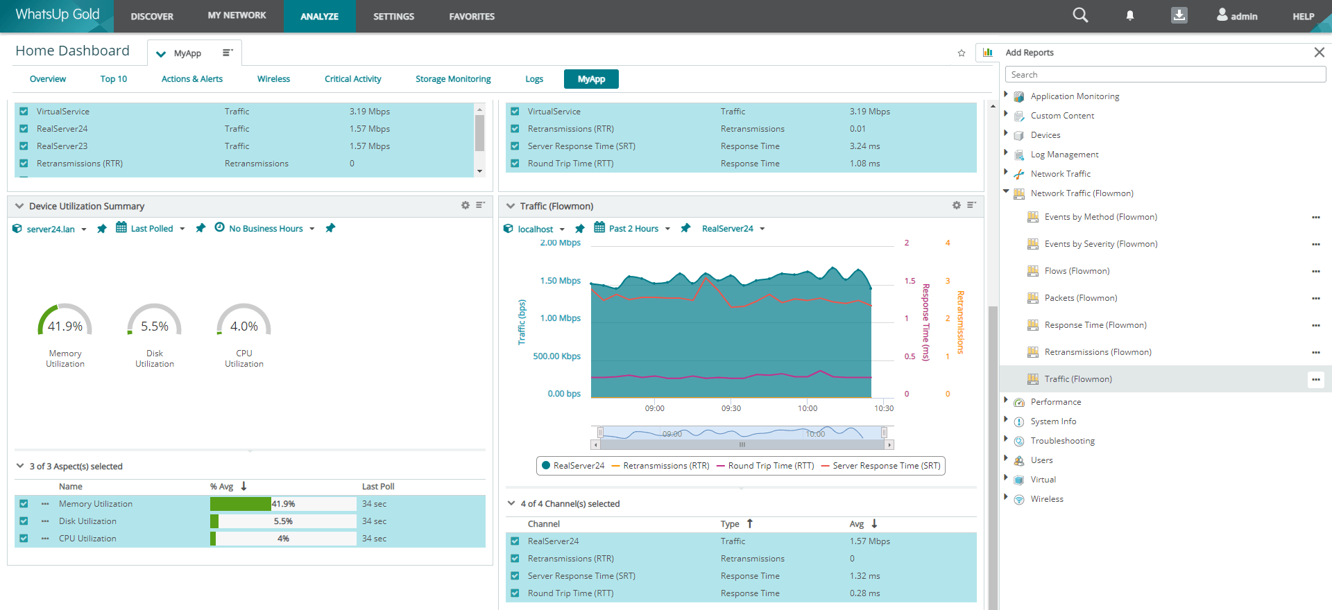Uncheck RealServer23 traffic checkbox
1332x610 pixels.
[x=24, y=146]
